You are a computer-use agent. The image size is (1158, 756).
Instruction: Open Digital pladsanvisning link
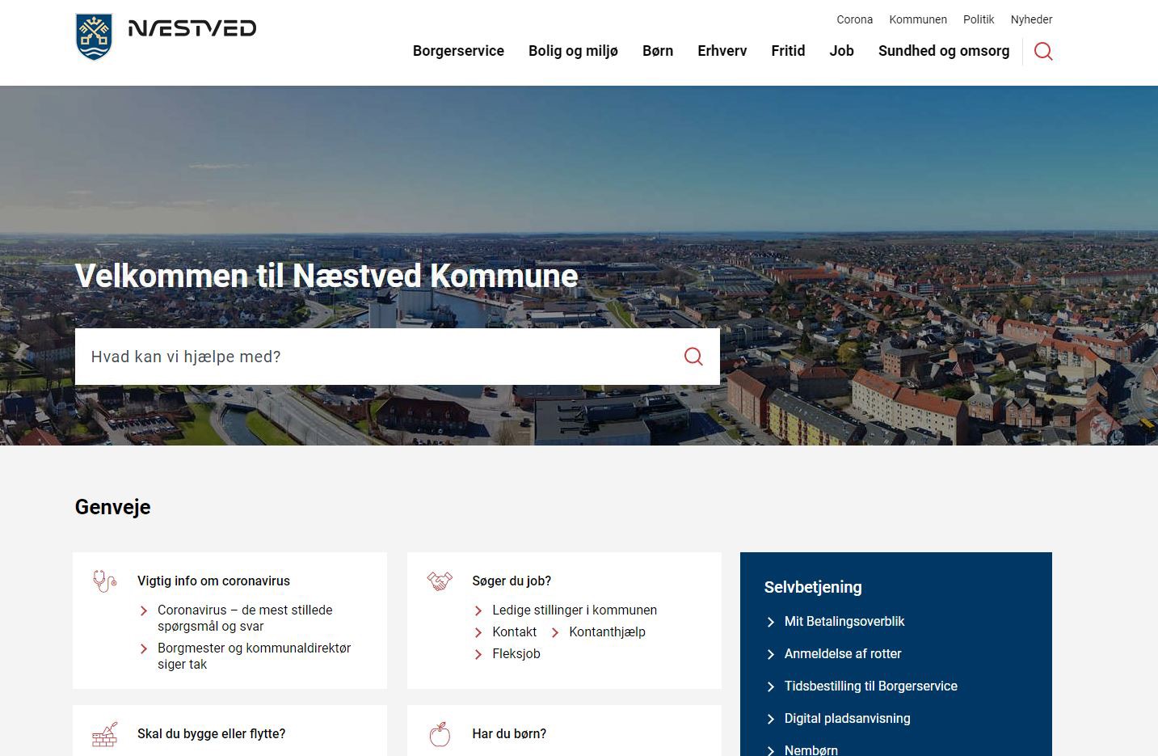[847, 719]
